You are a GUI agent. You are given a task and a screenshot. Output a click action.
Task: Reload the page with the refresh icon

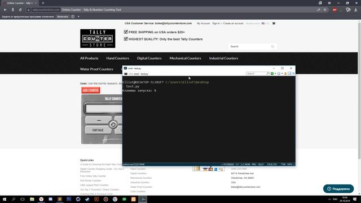tap(20, 10)
